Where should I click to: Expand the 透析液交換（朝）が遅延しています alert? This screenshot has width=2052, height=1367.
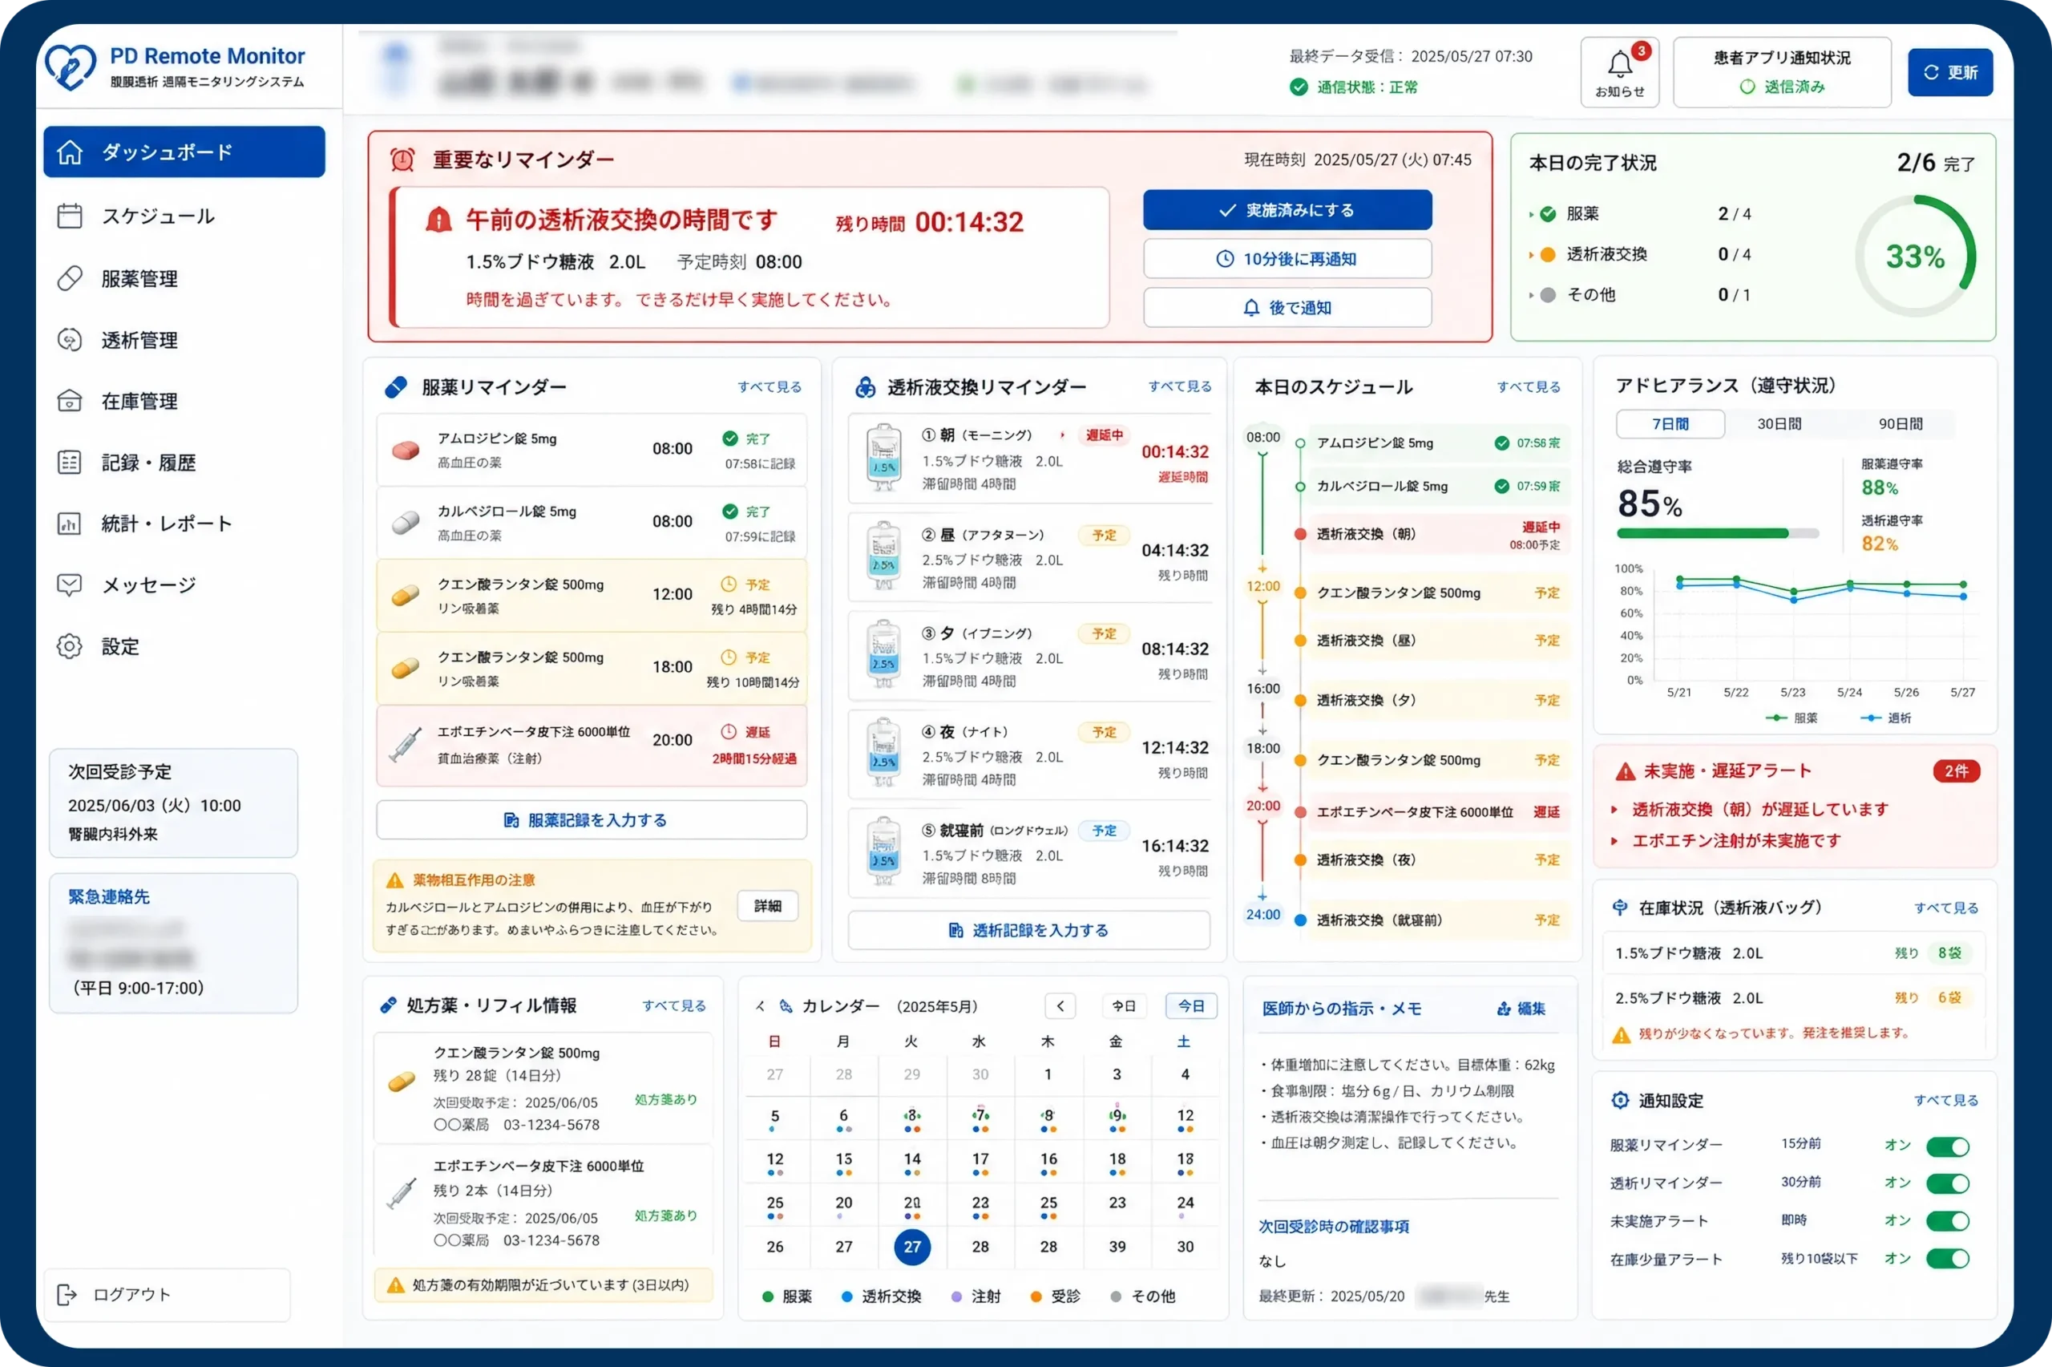coord(1614,810)
